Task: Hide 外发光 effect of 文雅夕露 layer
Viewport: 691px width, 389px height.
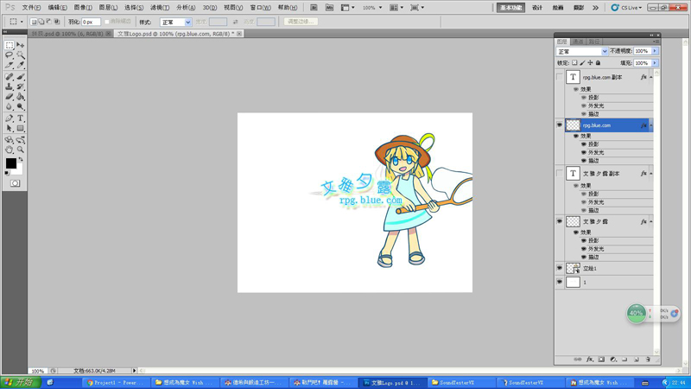Action: [584, 249]
